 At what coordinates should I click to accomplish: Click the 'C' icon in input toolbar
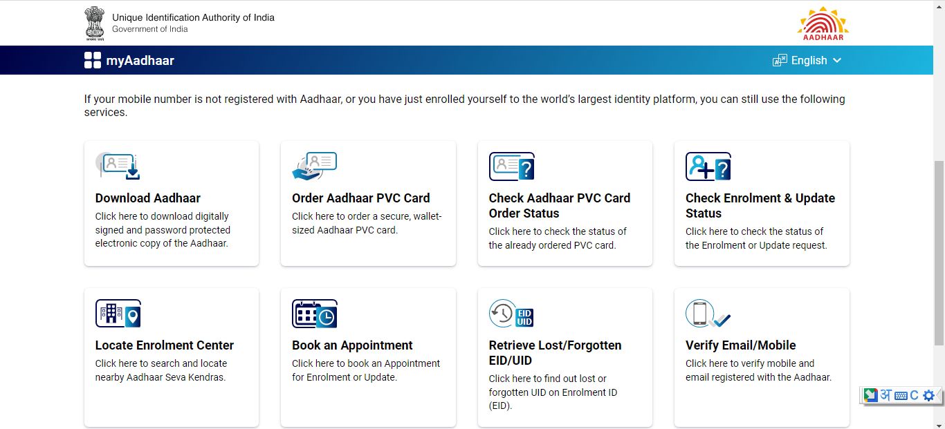[914, 395]
